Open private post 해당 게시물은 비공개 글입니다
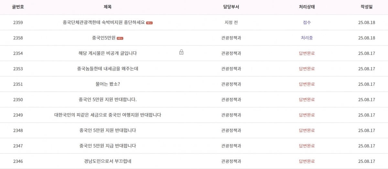 click(x=108, y=53)
